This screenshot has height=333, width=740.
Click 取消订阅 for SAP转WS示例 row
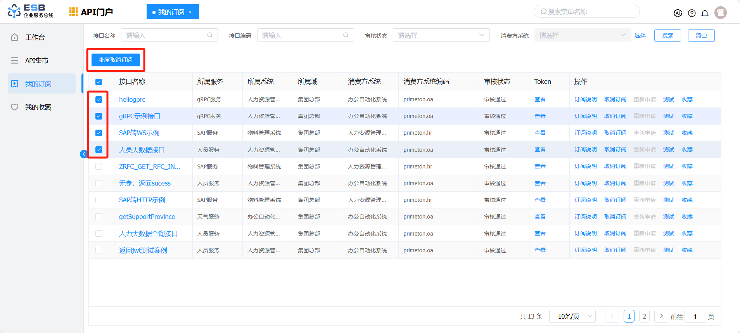(615, 133)
